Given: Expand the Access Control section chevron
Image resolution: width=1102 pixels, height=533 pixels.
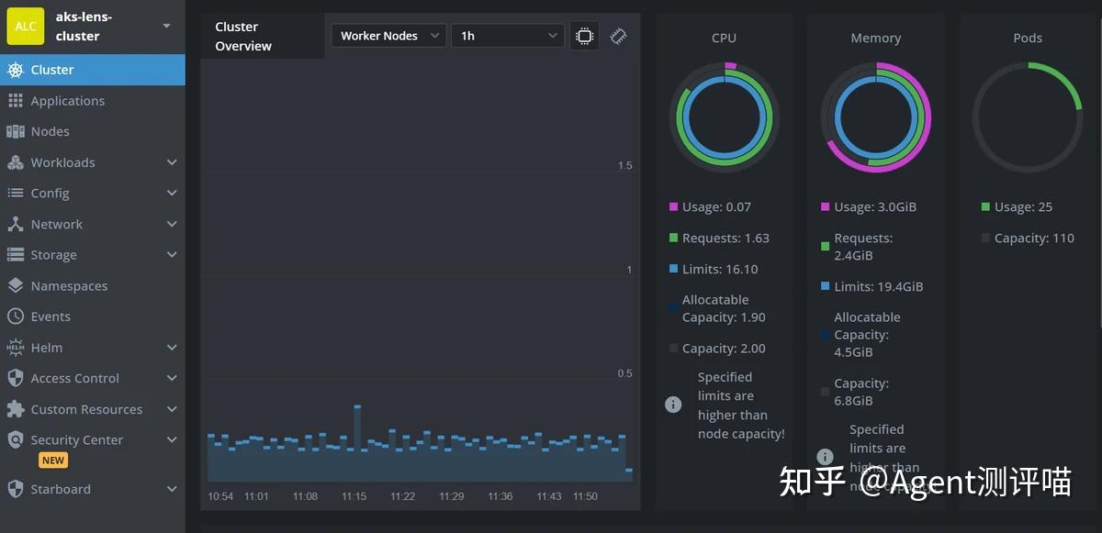Looking at the screenshot, I should (x=172, y=378).
